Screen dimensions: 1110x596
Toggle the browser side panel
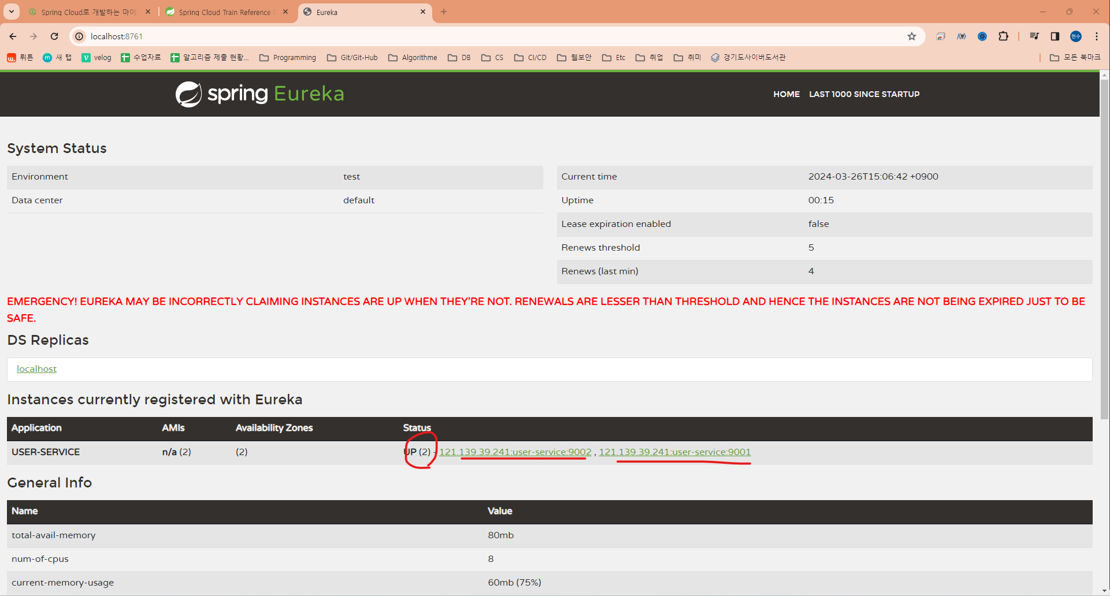[x=1055, y=36]
